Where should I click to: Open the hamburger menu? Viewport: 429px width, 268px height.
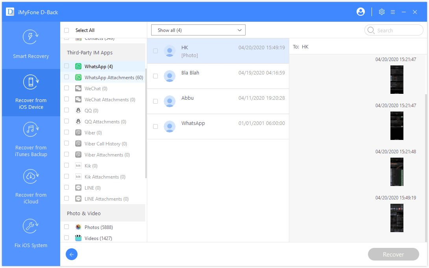(393, 12)
